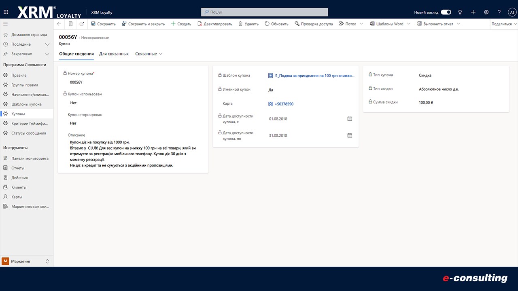518x291 pixels.
Task: Open the app launcher grid icon
Action: click(6, 12)
